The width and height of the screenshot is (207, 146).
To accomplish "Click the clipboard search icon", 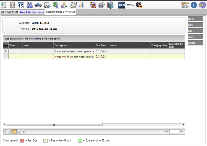I will (x=12, y=5).
